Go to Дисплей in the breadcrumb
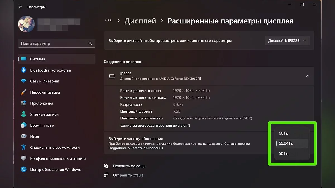This screenshot has height=188, width=335. coord(140,21)
